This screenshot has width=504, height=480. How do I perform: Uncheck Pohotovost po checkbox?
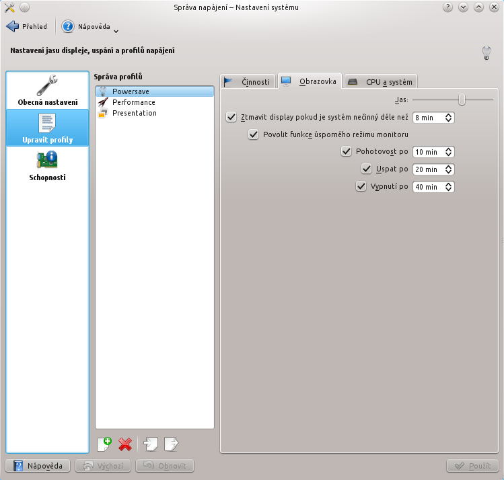[346, 151]
